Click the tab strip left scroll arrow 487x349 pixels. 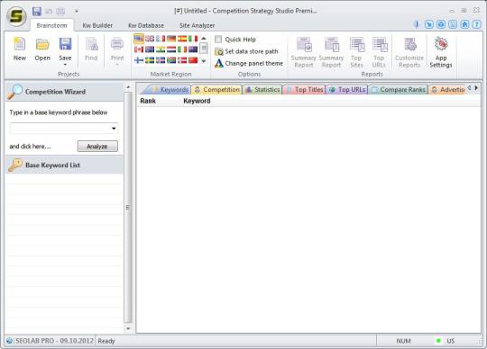point(469,88)
